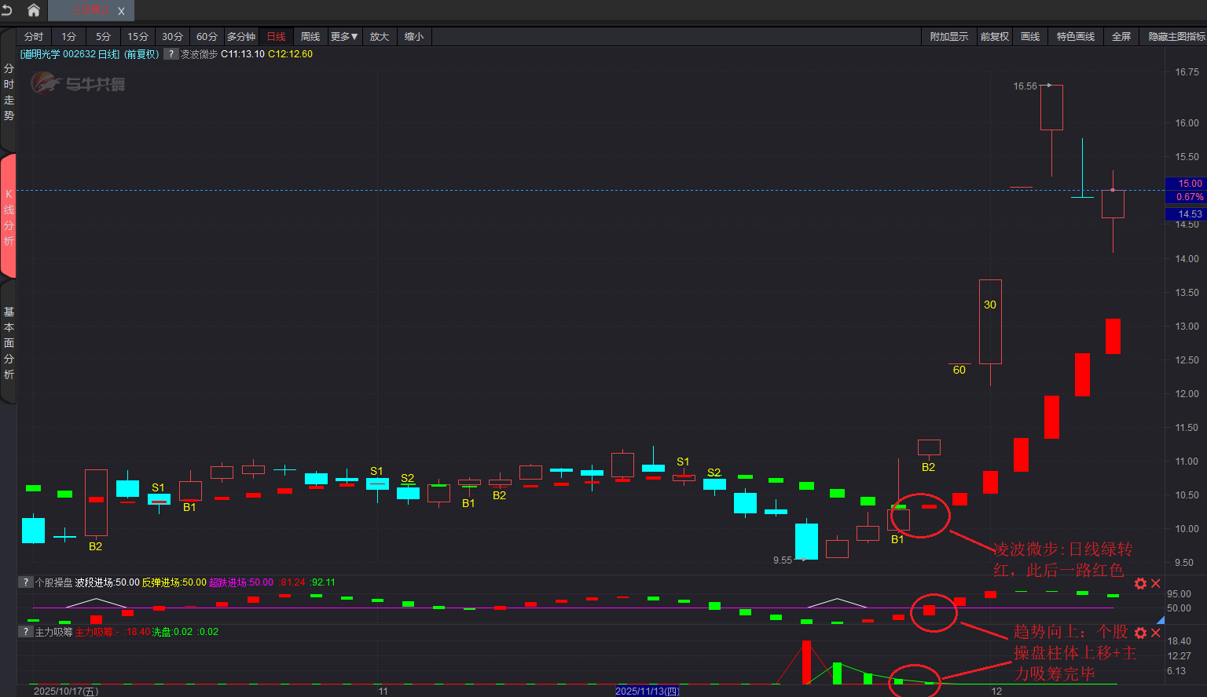Toggle 隐藏主图指标 to hide main indicators
Viewport: 1207px width, 697px height.
click(1176, 37)
